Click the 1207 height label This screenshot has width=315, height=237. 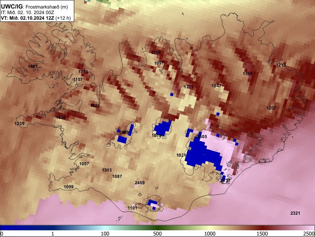point(271,108)
